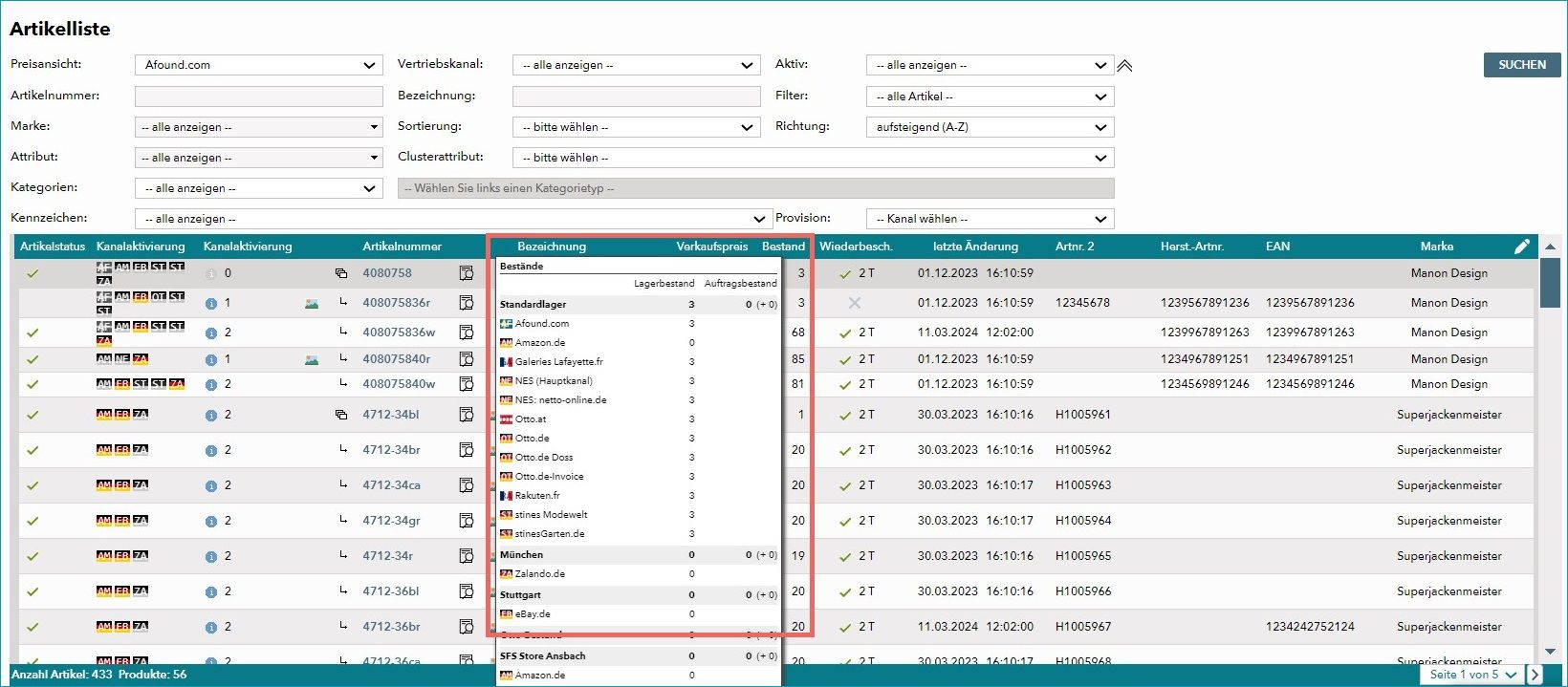
Task: Click the Artikelnummer column header
Action: 402,247
